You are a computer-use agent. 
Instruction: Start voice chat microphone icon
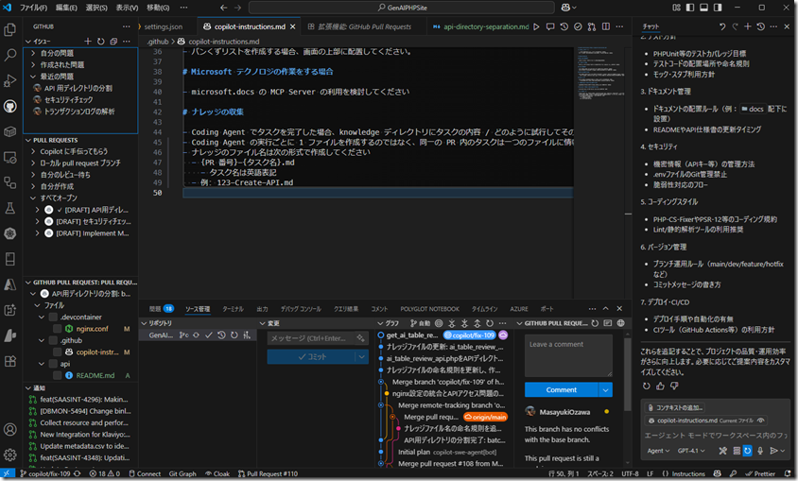(x=760, y=451)
